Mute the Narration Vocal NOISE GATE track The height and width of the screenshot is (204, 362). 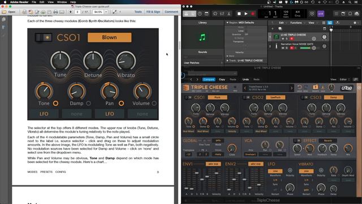coord(283,48)
